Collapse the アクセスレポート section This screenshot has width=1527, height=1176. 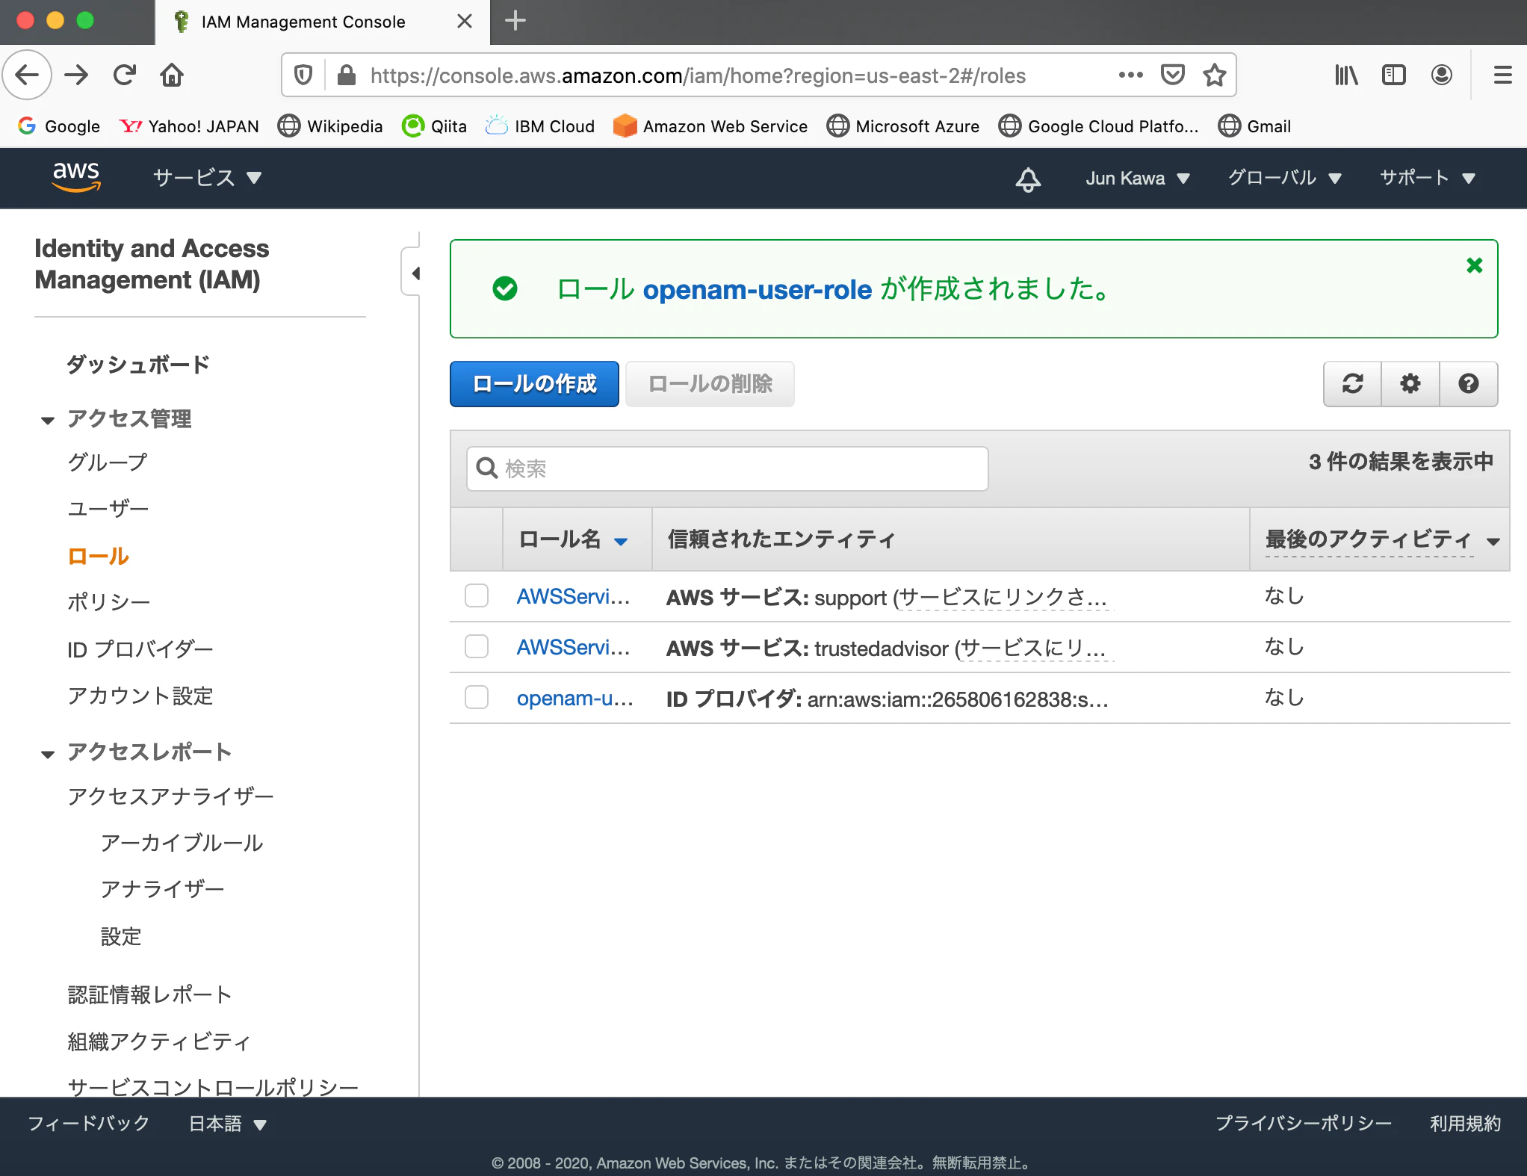pyautogui.click(x=48, y=753)
